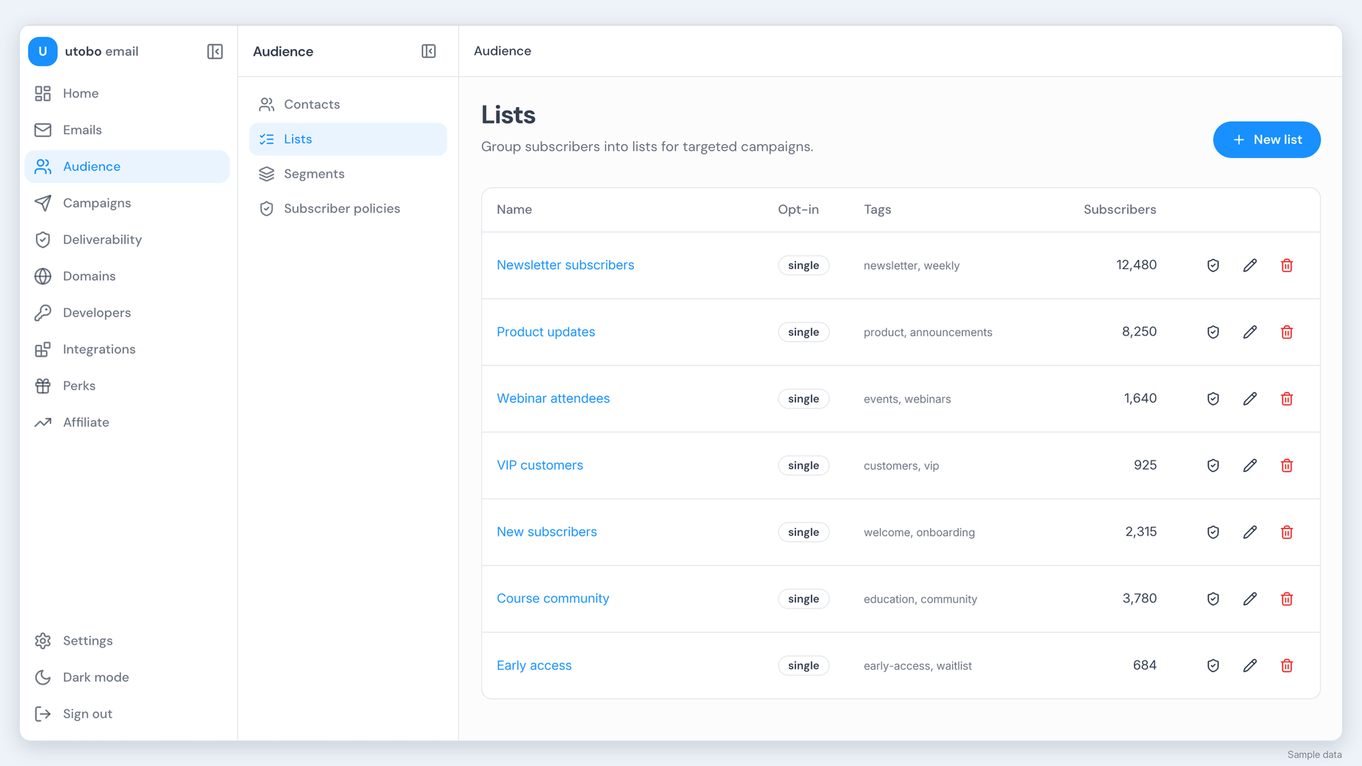
Task: Delete the Early access list
Action: pos(1286,666)
